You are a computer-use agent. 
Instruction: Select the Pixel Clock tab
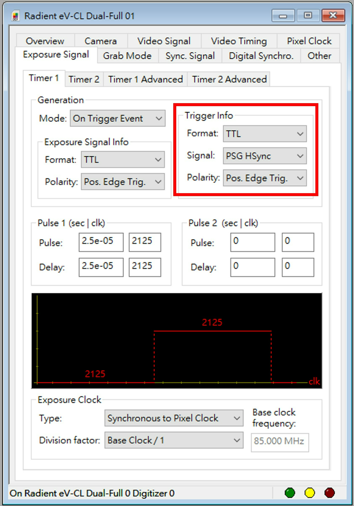(x=309, y=41)
